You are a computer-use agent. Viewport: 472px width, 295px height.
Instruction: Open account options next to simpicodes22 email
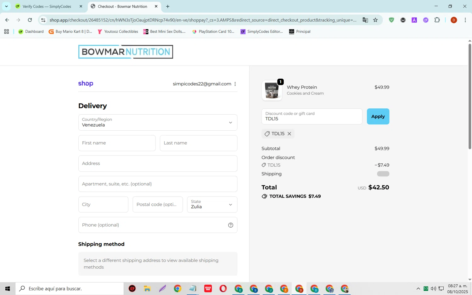tap(235, 84)
